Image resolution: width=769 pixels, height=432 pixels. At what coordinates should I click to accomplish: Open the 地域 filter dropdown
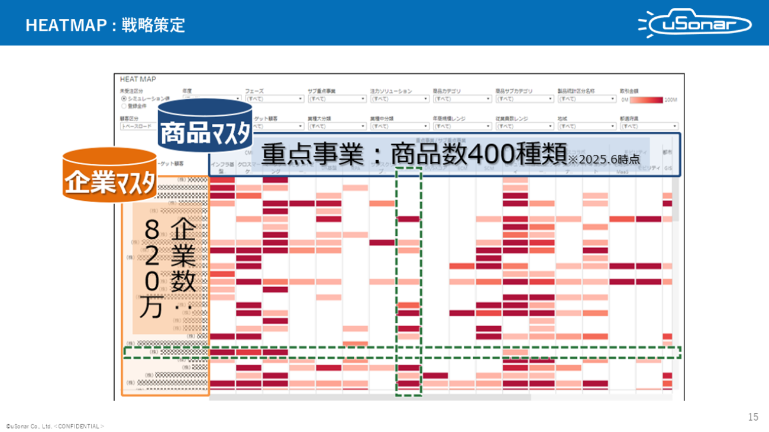[x=587, y=126]
